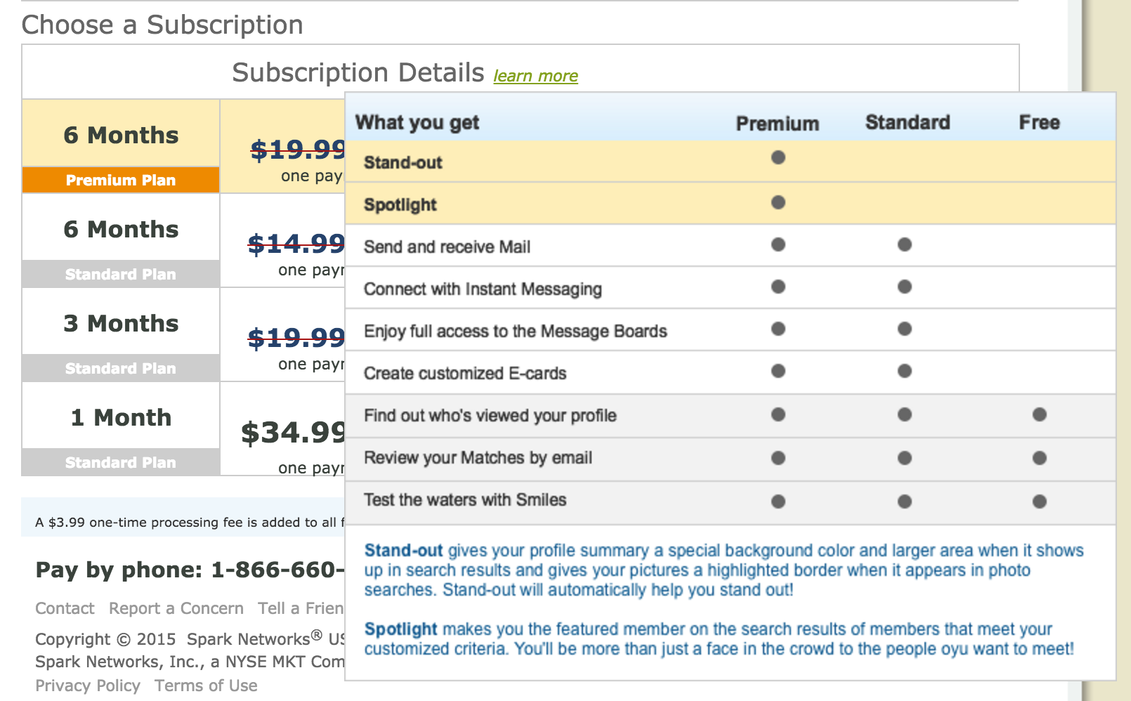Open Report a Concern link

176,608
